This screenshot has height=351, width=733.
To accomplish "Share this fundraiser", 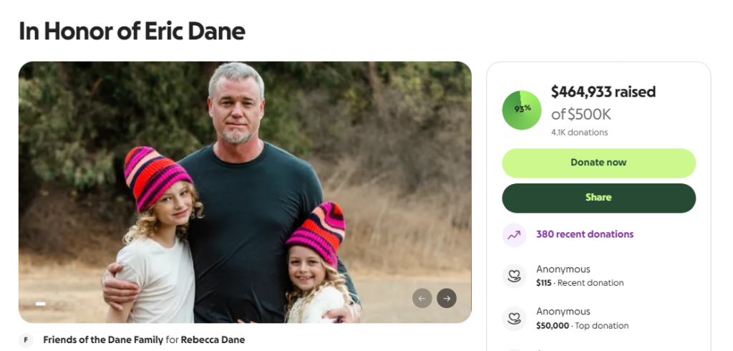I will pos(598,198).
